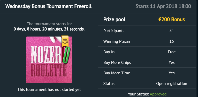
Task: Select the Prize pool label
Action: tap(115, 20)
